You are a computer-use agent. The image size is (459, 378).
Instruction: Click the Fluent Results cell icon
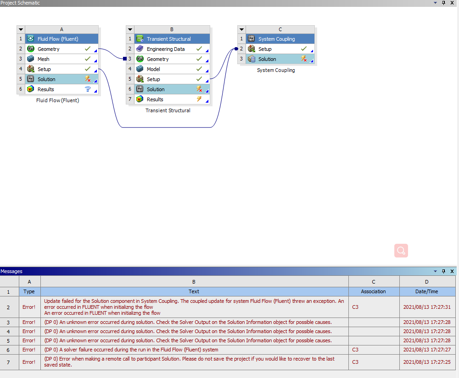tap(31, 89)
